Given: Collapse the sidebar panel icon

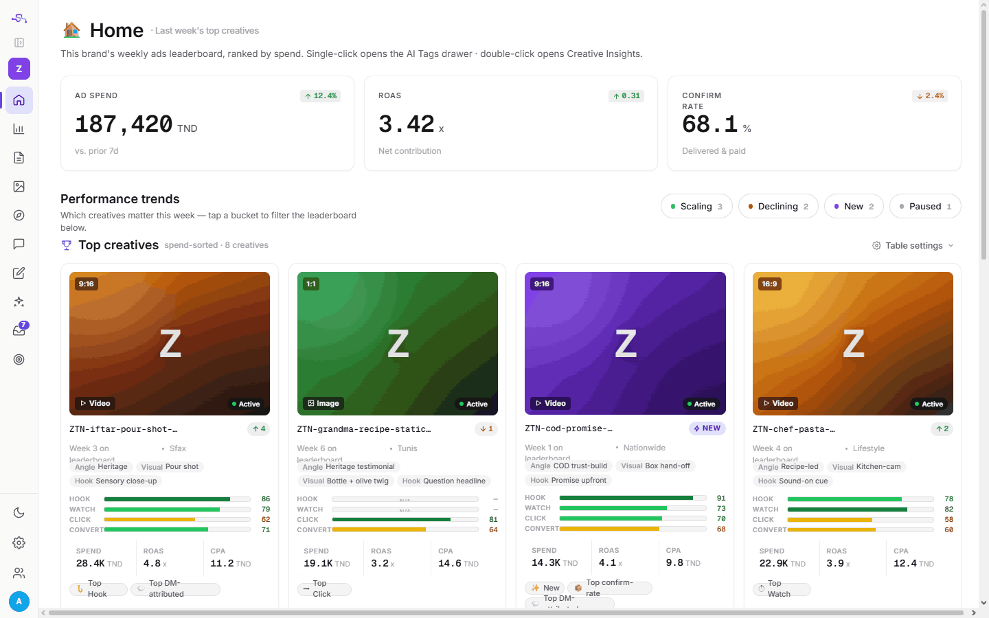Looking at the screenshot, I should tap(19, 43).
